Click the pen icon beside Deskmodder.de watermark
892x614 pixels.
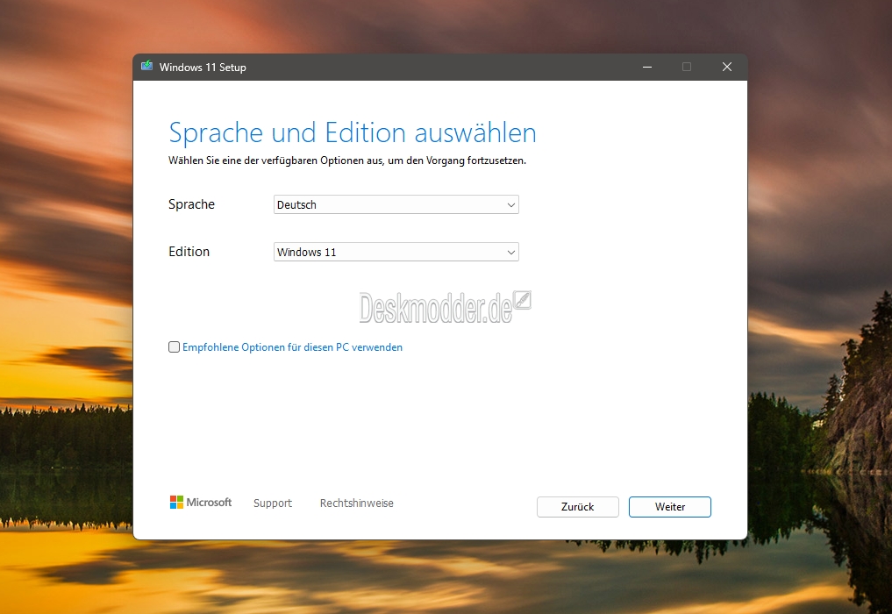(522, 300)
